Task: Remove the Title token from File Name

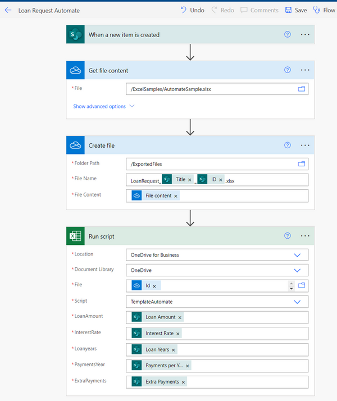Action: (x=190, y=180)
